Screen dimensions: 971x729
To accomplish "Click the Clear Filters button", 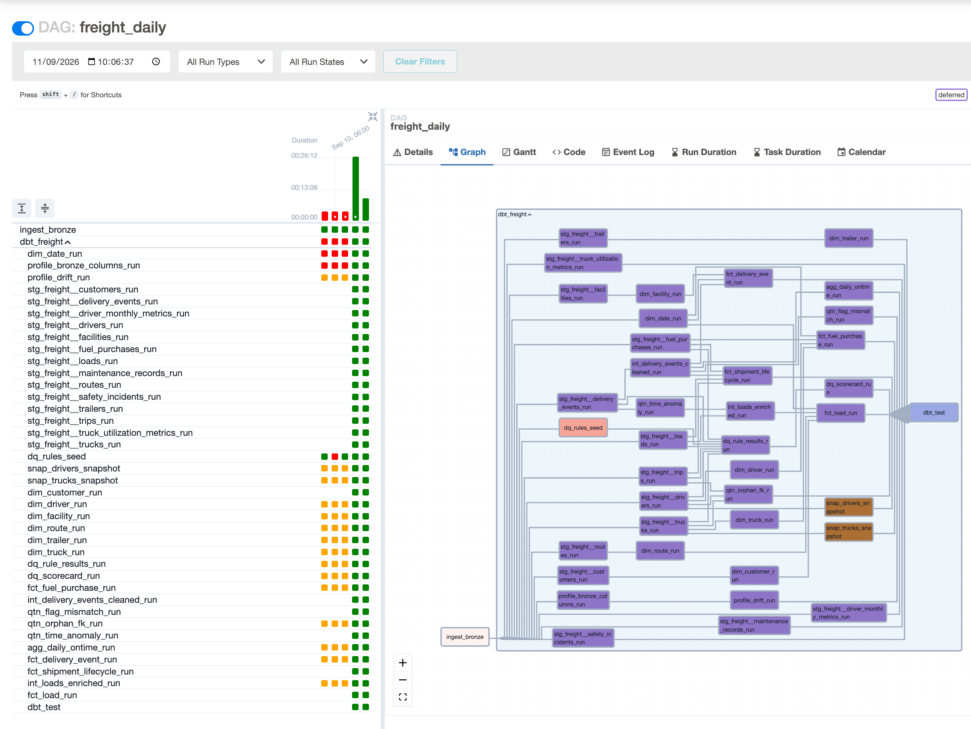I will [420, 61].
